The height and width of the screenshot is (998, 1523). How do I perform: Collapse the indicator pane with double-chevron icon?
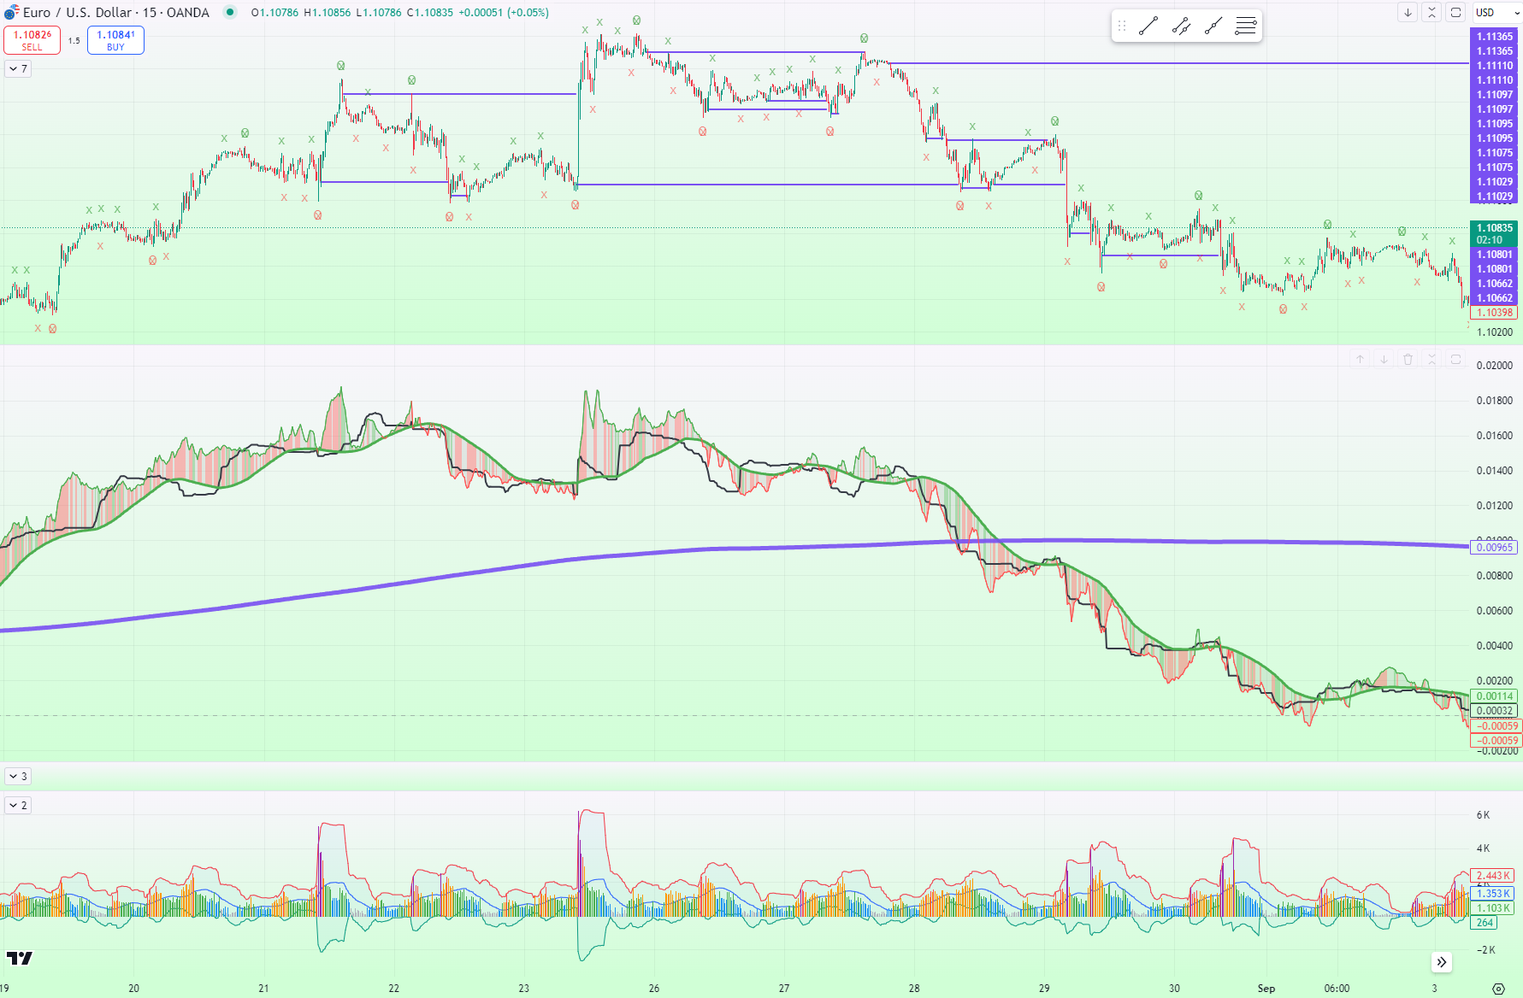click(1432, 359)
